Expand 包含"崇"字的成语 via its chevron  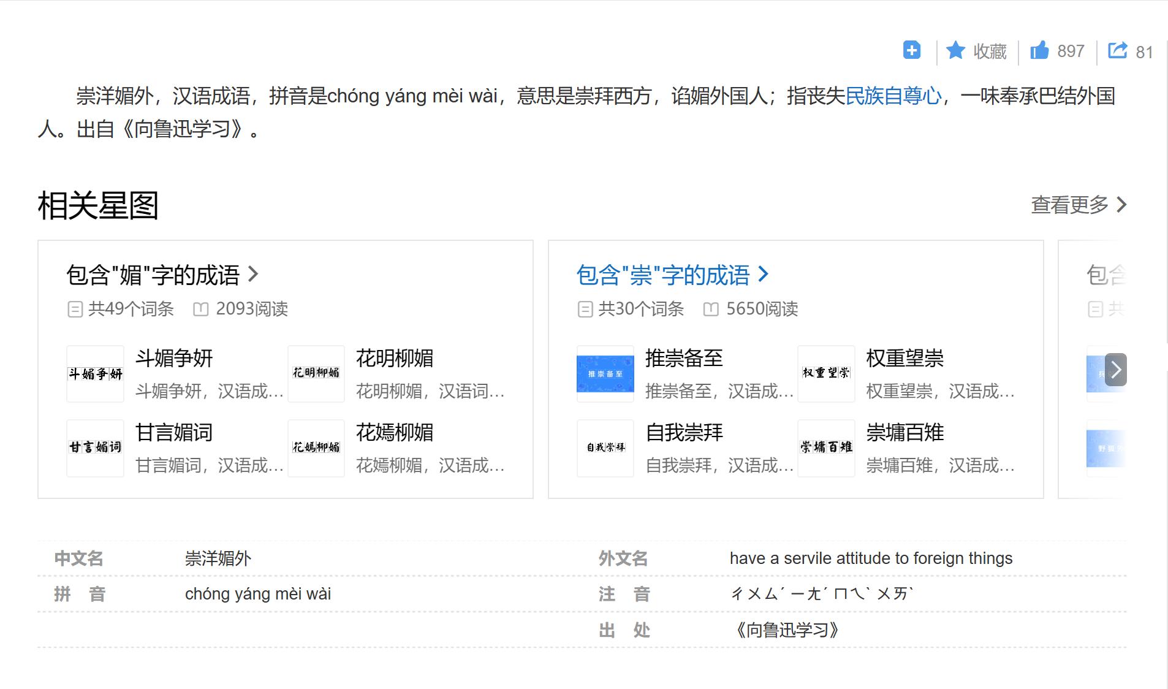click(764, 275)
